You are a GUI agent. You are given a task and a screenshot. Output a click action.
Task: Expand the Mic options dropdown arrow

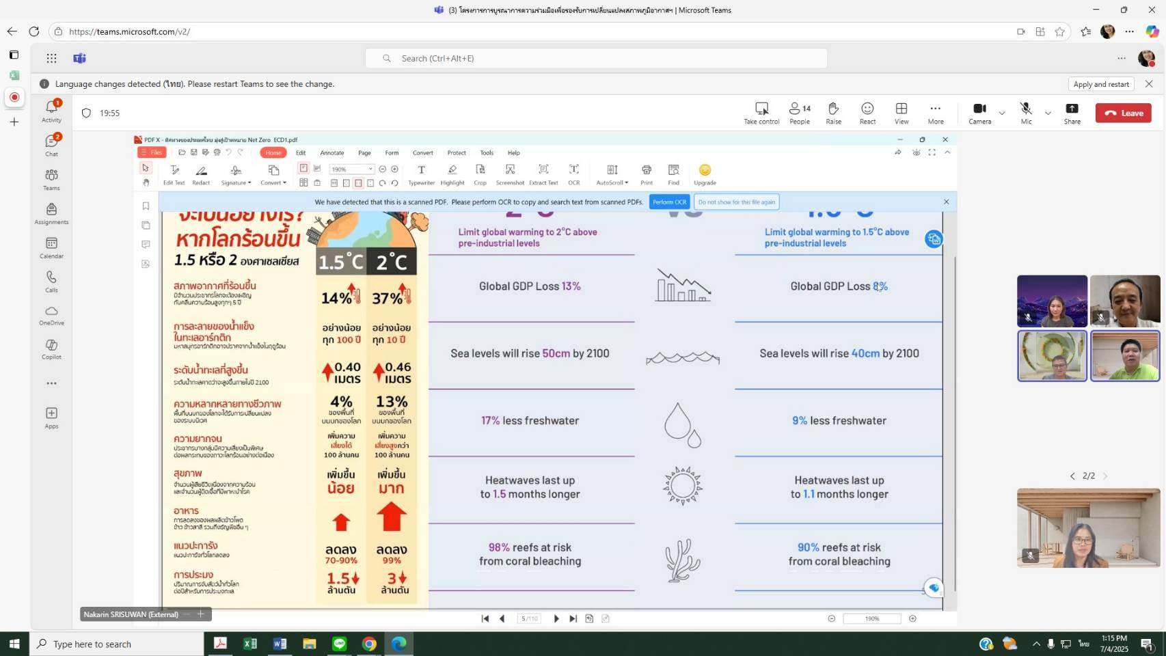1048,113
